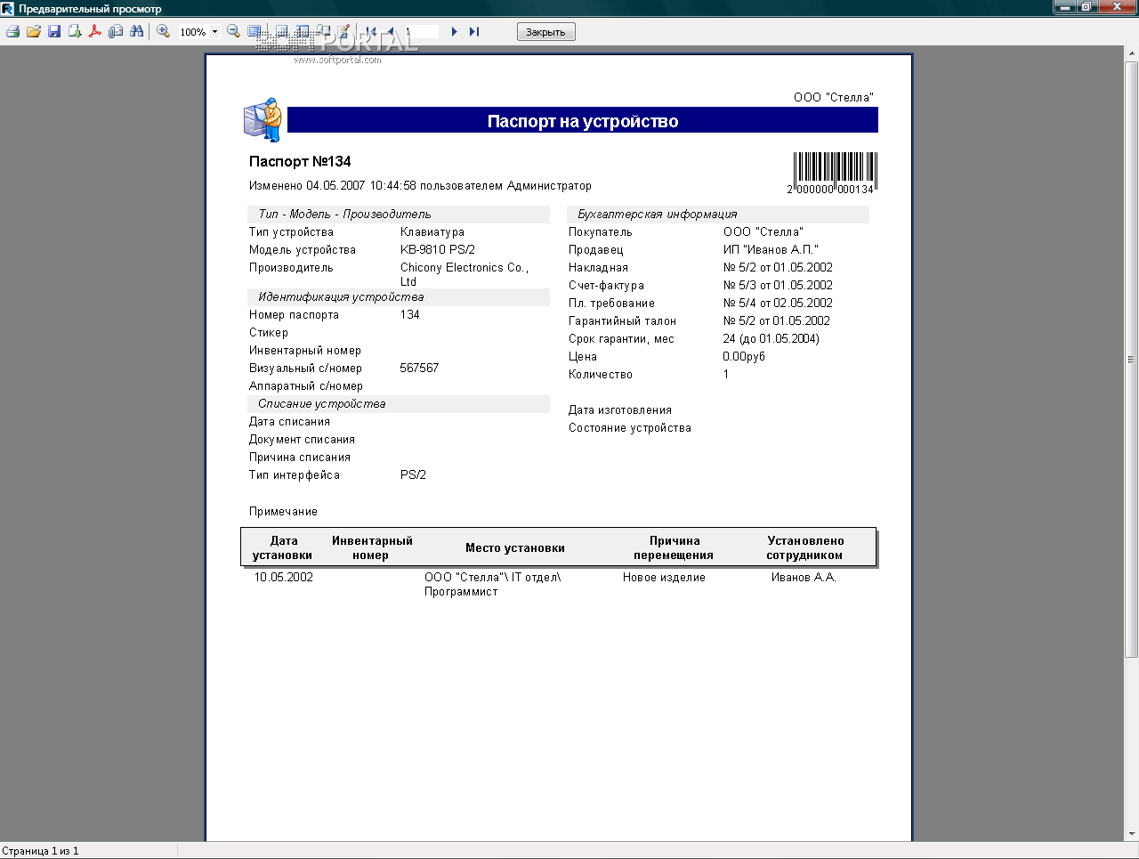Click the Иванов А.А. employee cell
The height and width of the screenshot is (859, 1139).
[804, 577]
